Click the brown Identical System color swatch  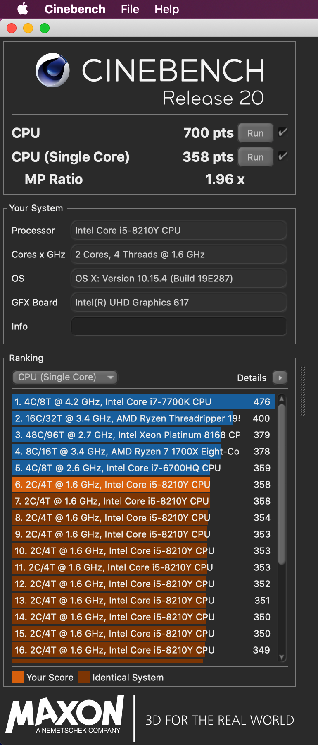tap(84, 677)
